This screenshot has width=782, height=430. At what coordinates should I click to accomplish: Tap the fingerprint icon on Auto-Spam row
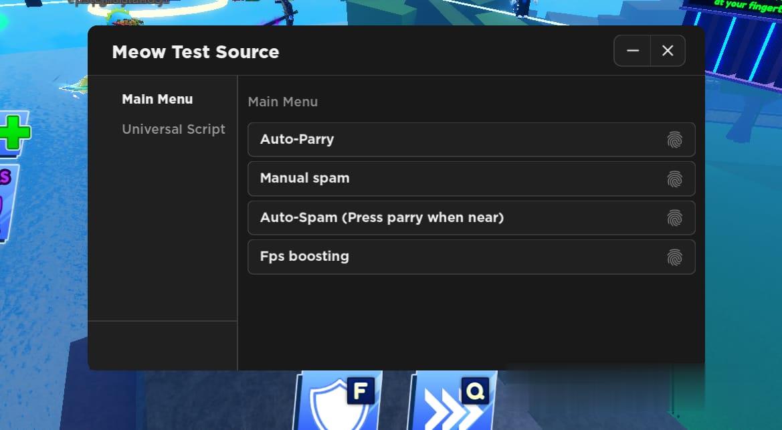674,218
